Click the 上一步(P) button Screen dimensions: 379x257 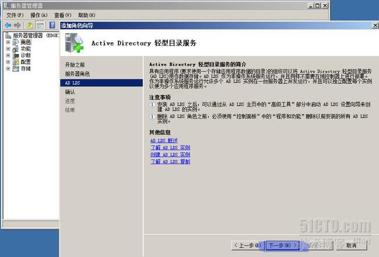248,245
